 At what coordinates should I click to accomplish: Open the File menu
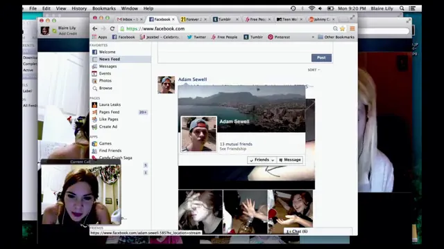click(x=33, y=8)
